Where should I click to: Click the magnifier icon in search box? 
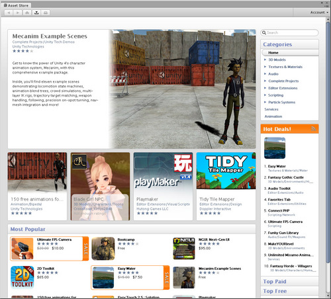coord(264,32)
